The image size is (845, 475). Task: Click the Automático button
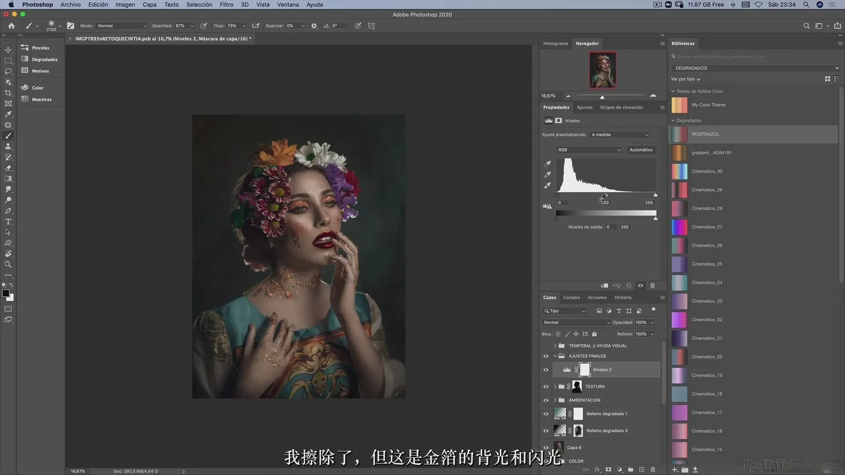pyautogui.click(x=641, y=150)
